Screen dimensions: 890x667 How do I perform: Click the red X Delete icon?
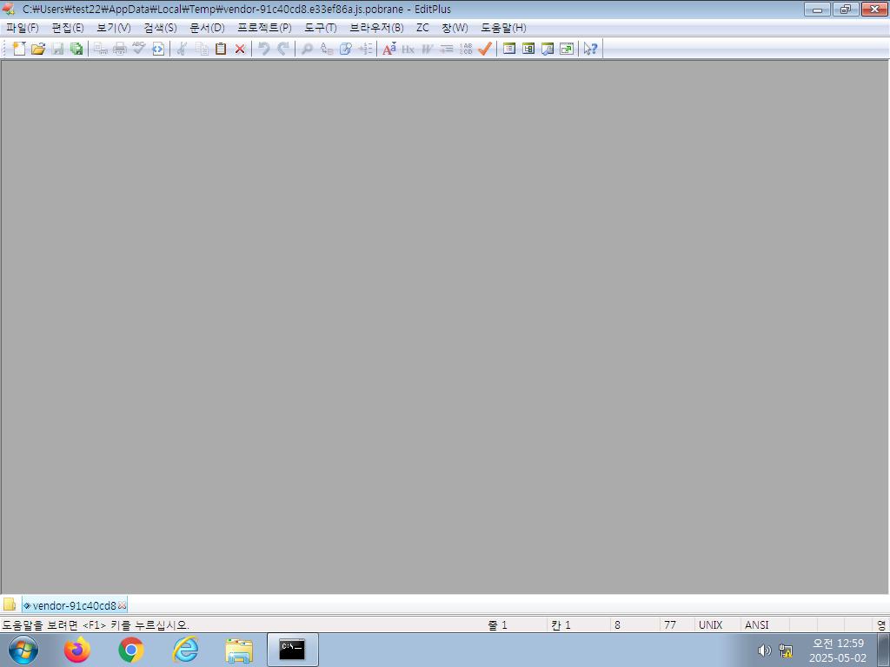tap(240, 49)
